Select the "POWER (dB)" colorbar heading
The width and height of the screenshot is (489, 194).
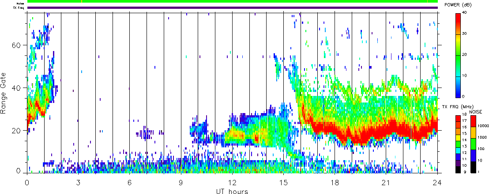458,5
